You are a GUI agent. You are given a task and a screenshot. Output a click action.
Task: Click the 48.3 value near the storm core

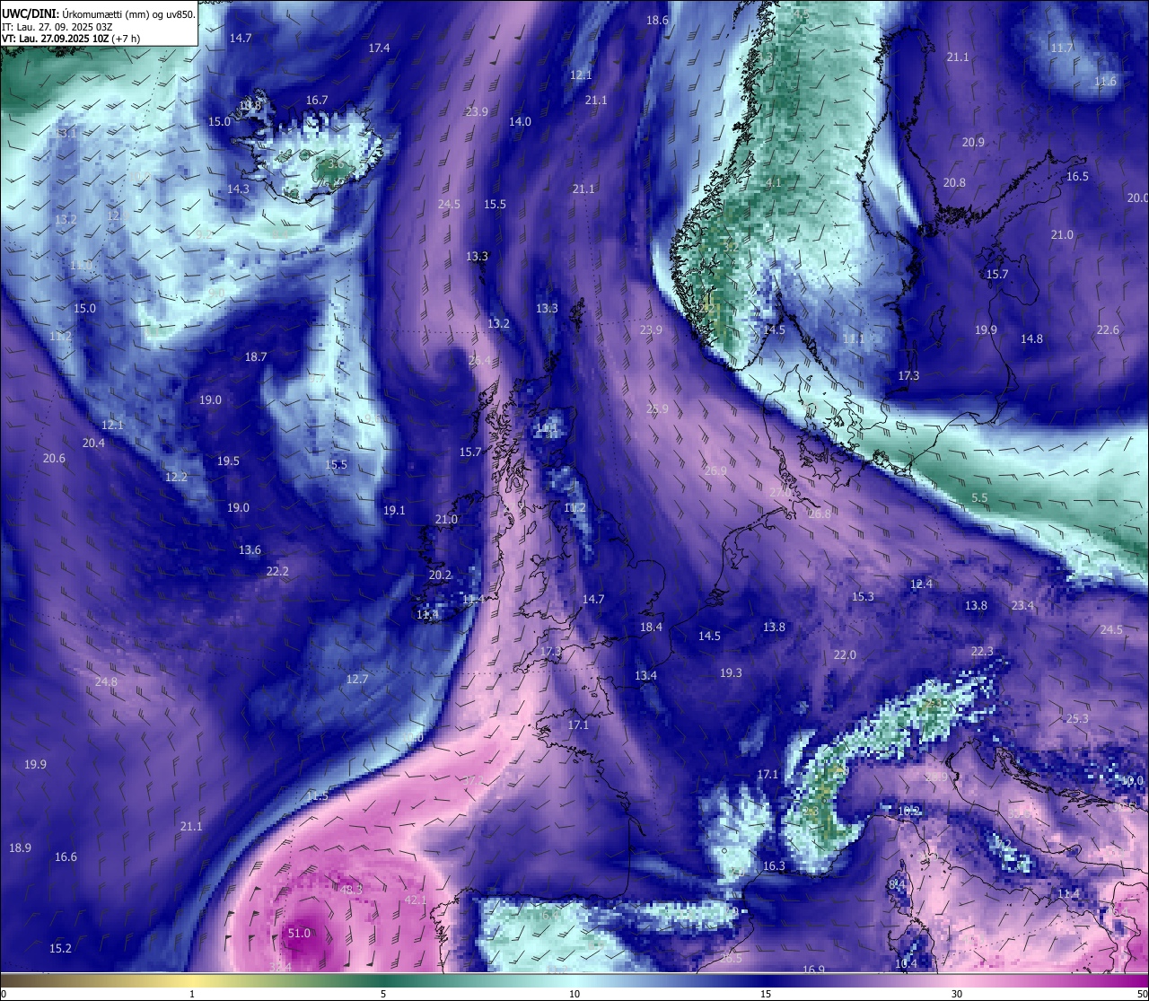[351, 890]
